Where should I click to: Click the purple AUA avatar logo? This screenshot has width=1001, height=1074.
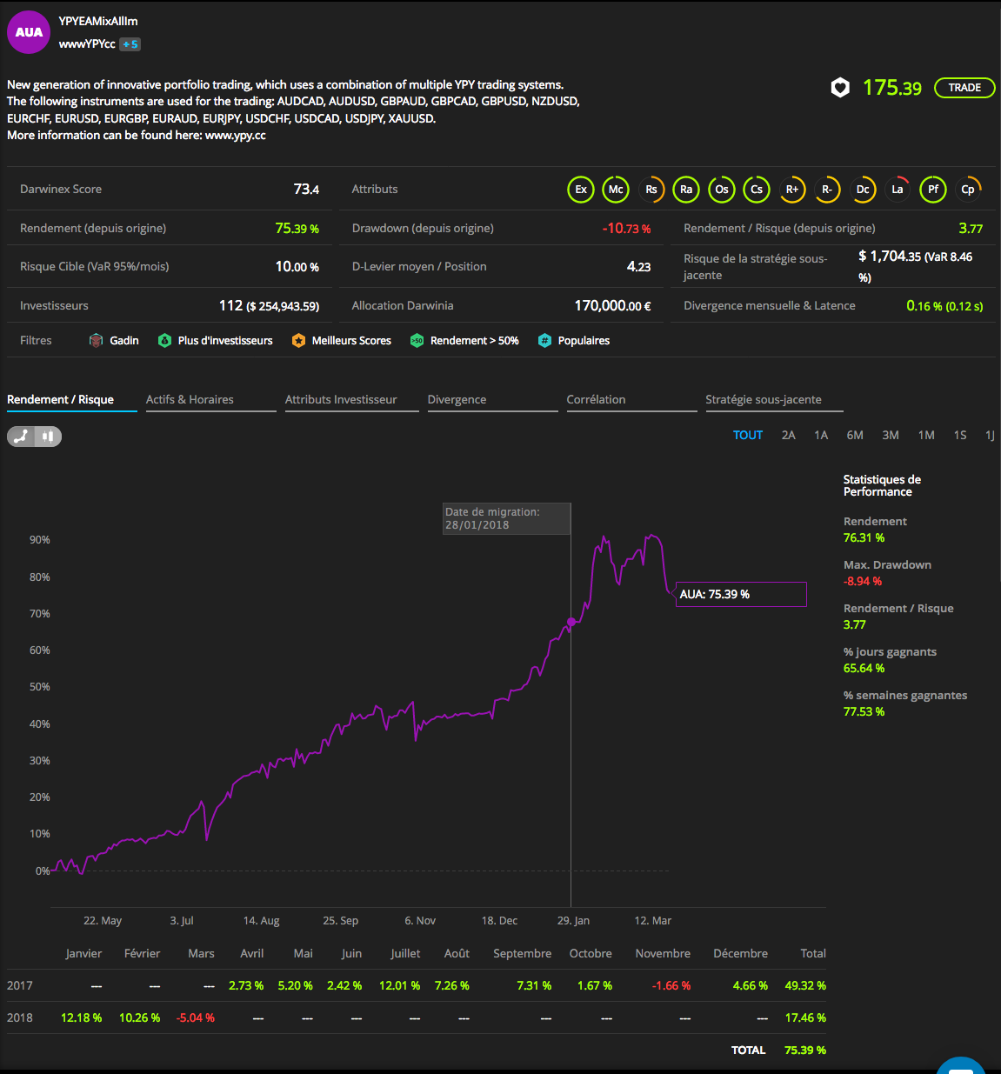pyautogui.click(x=29, y=32)
